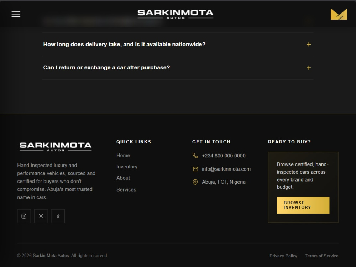Select the Browse certified hand-inspected cars text
Screen dimensions: 356x267
[303, 176]
